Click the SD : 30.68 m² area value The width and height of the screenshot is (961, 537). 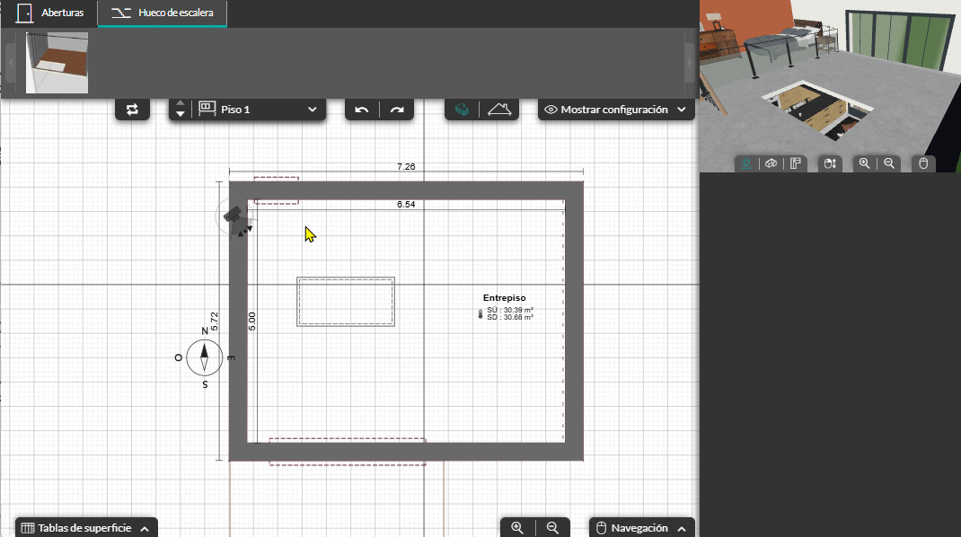click(x=510, y=318)
